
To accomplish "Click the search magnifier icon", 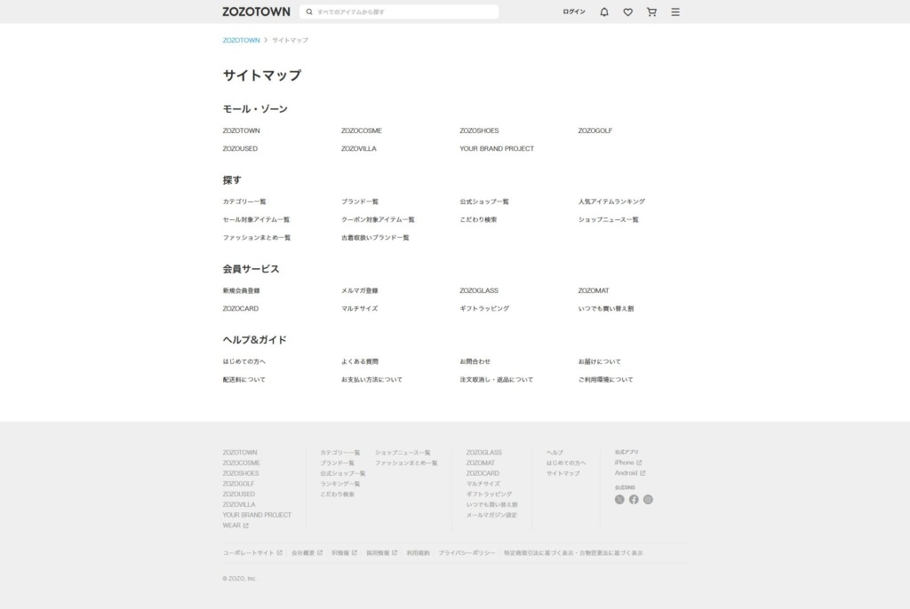I will click(x=309, y=12).
